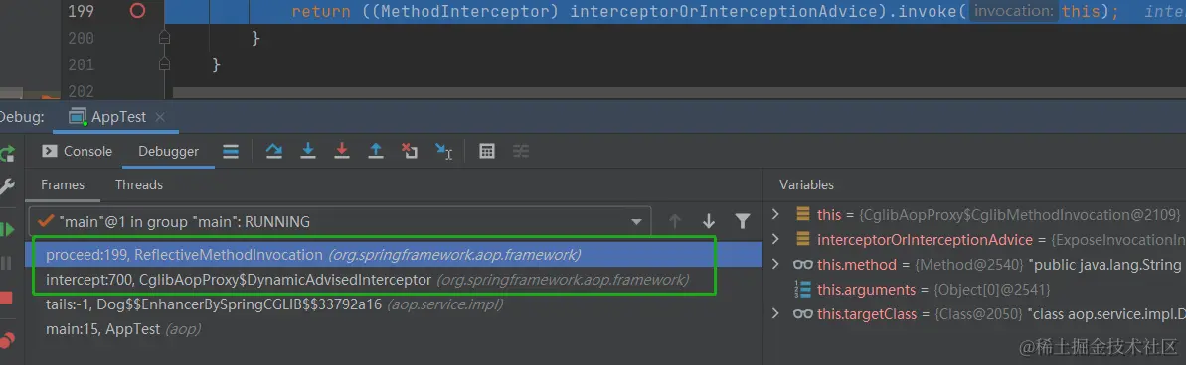Viewport: 1186px width, 365px height.
Task: Open debugger settings wrench icon
Action: 7,186
